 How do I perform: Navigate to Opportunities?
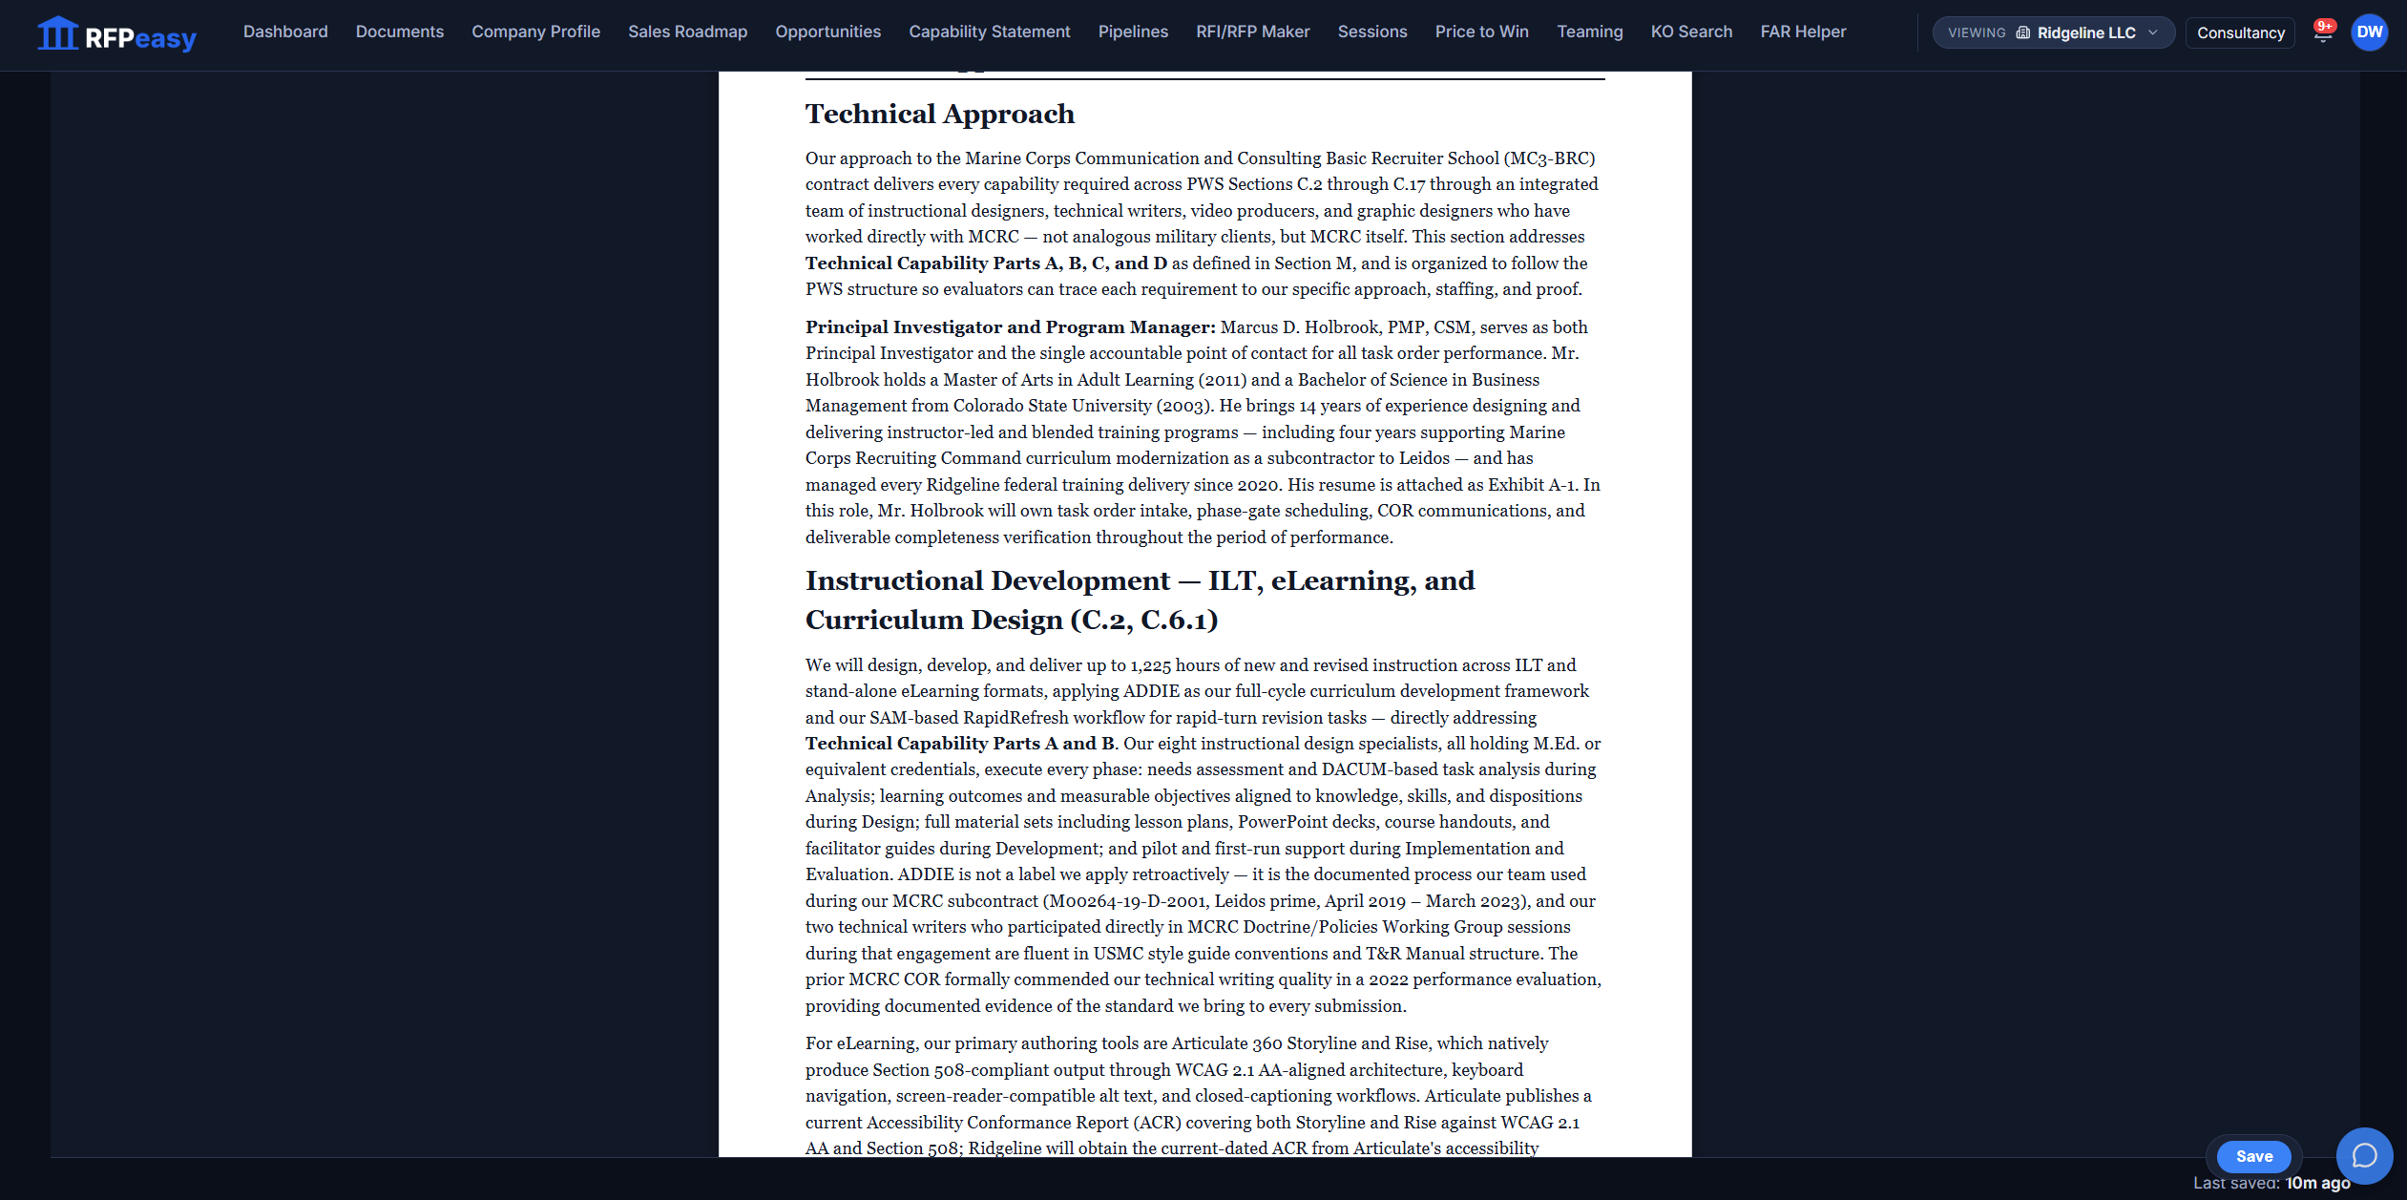(827, 32)
